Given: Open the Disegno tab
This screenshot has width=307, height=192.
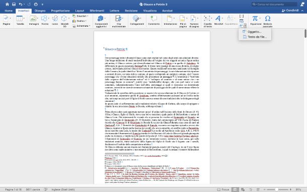Looking at the screenshot, I should point(40,11).
